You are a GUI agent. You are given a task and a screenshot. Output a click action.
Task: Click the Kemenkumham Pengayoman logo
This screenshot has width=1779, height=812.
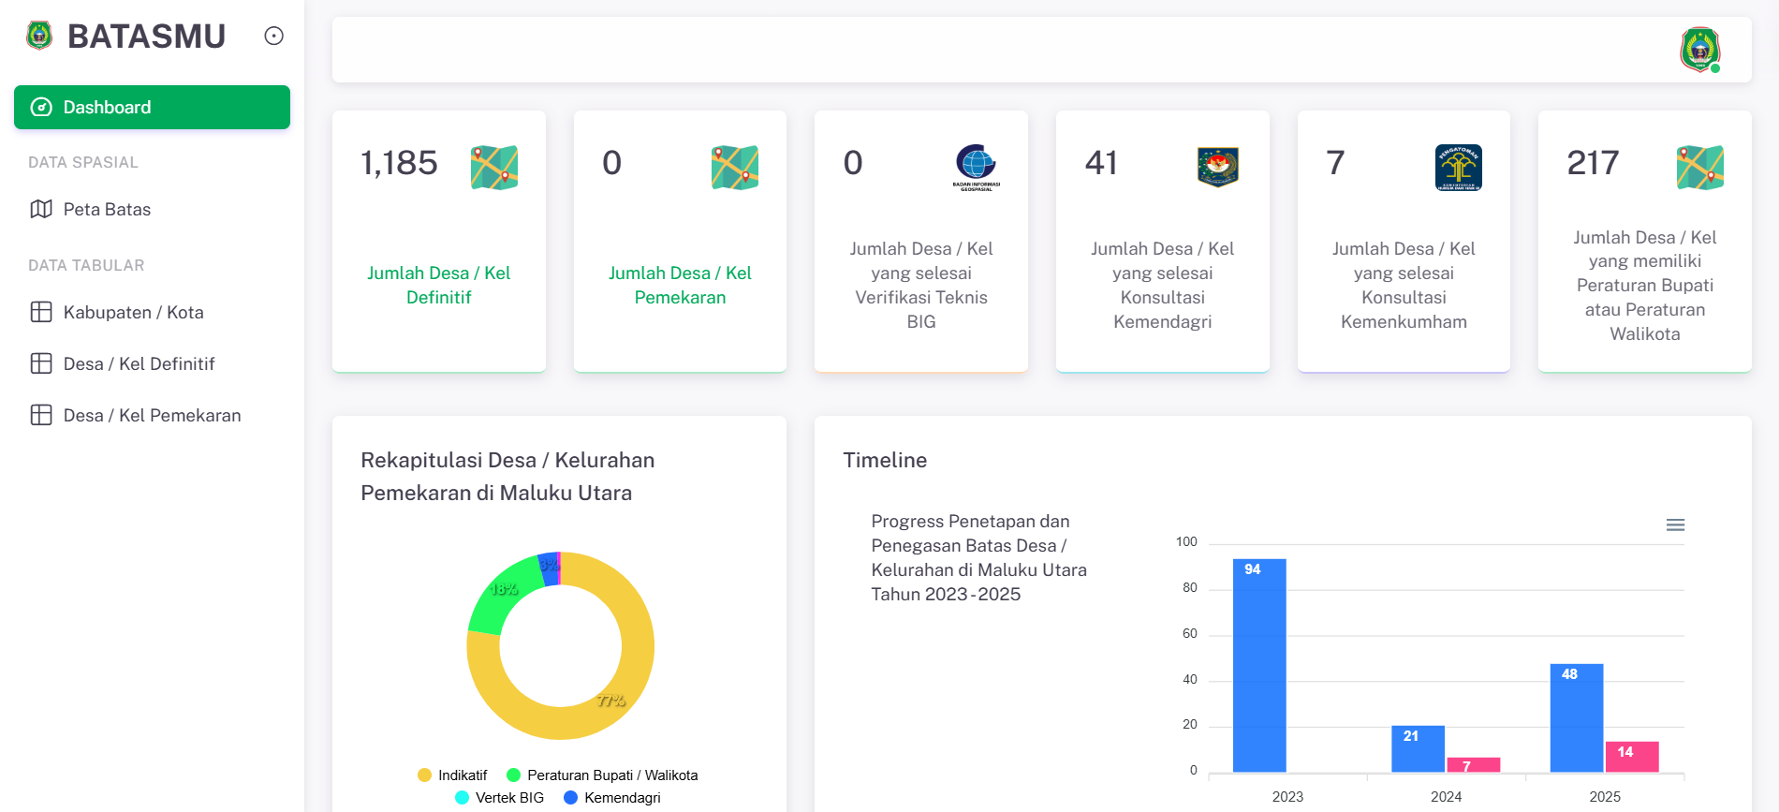click(1458, 167)
